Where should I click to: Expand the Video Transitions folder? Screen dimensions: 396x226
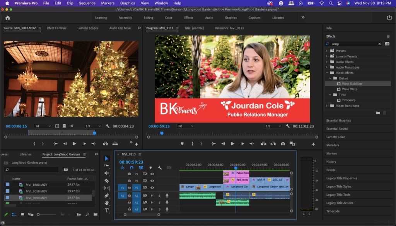coord(327,106)
